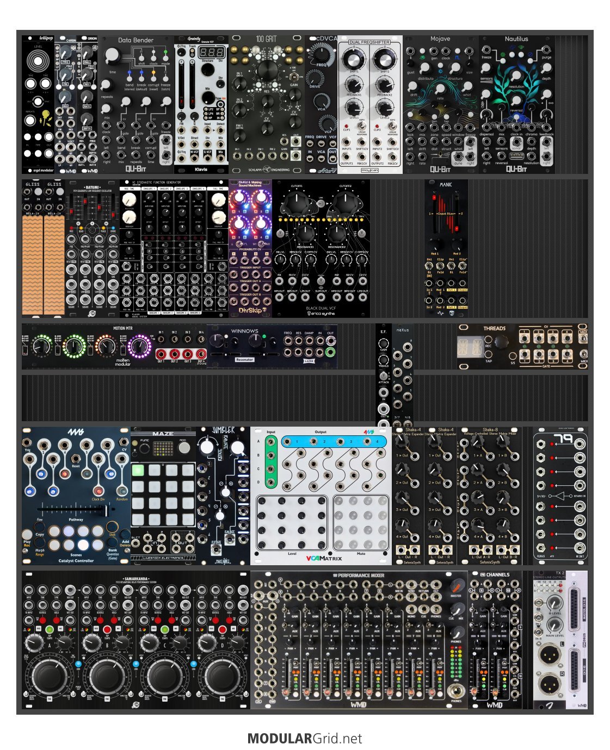Click the Performance Mixer orange MASTER knob

point(456,586)
